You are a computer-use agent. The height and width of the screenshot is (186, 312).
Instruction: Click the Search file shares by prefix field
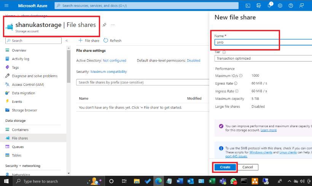(143, 82)
